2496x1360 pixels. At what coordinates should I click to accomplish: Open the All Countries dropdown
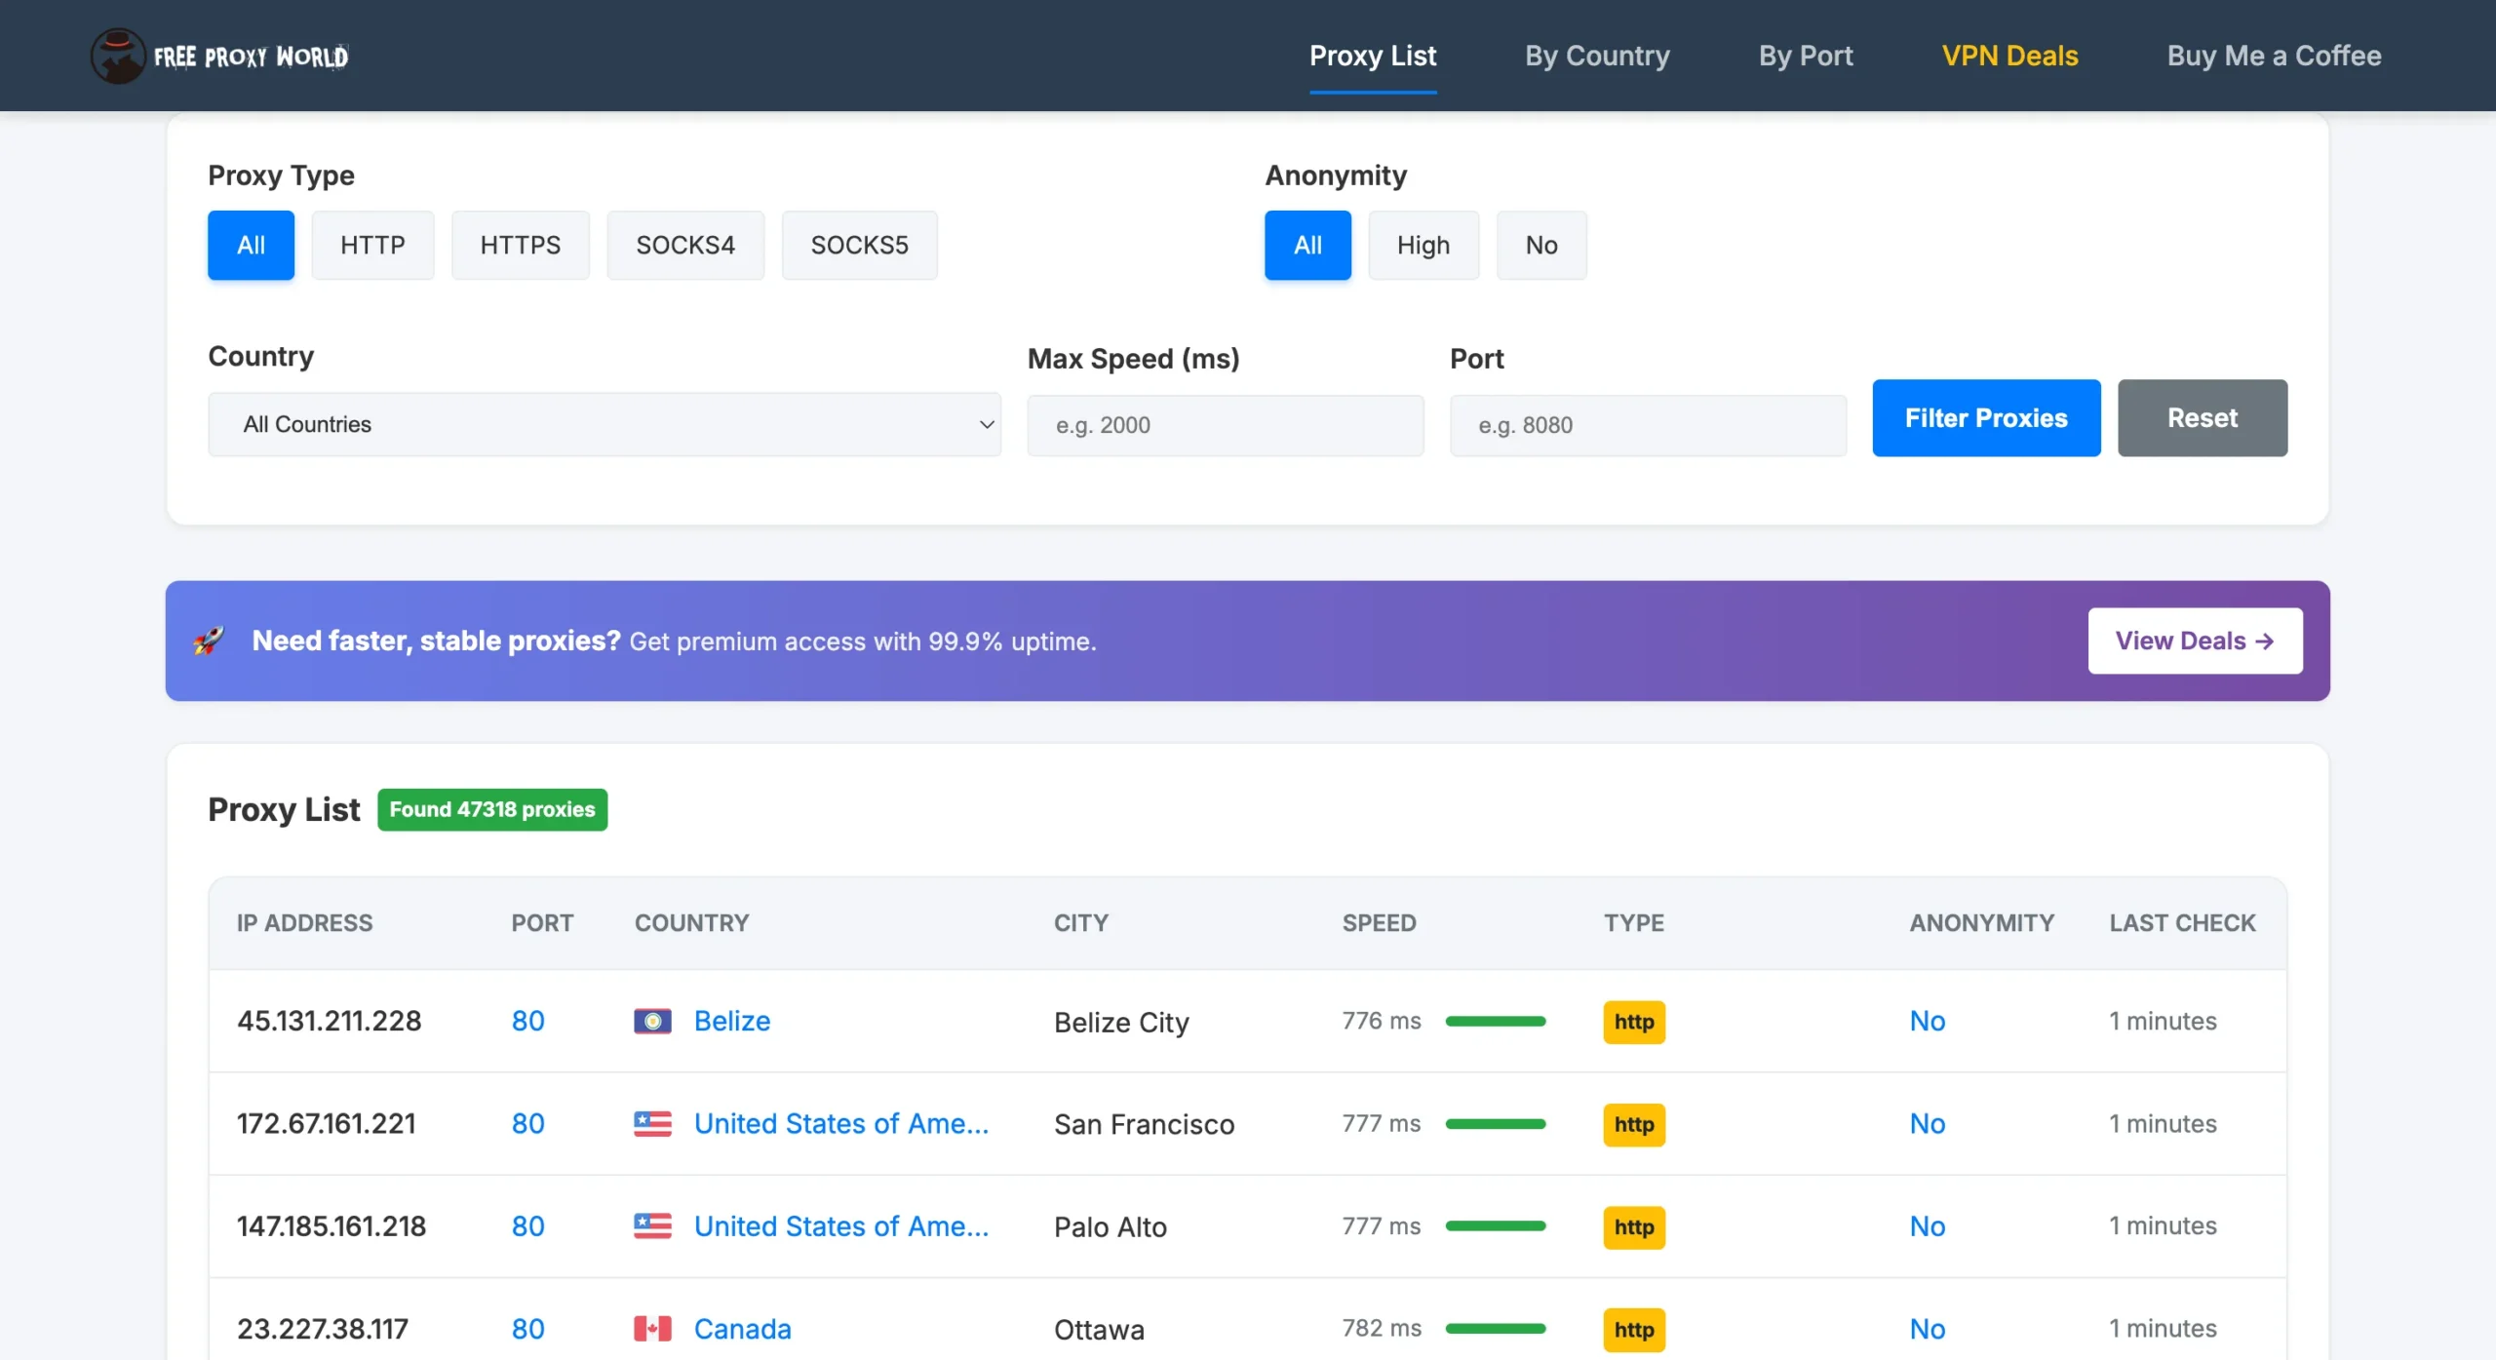[x=604, y=424]
